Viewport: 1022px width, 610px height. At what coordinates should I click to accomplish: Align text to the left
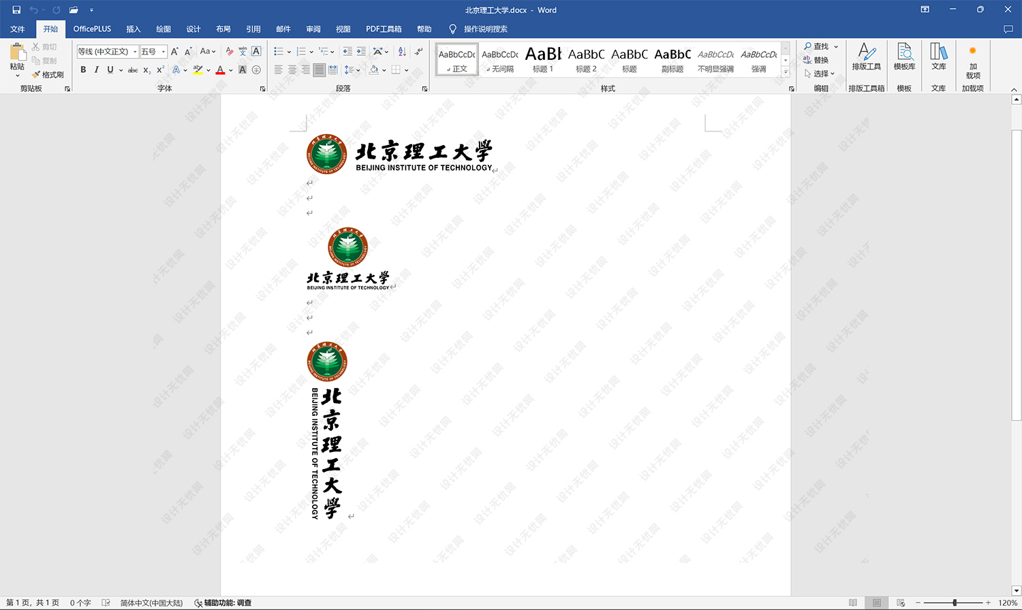pyautogui.click(x=279, y=70)
